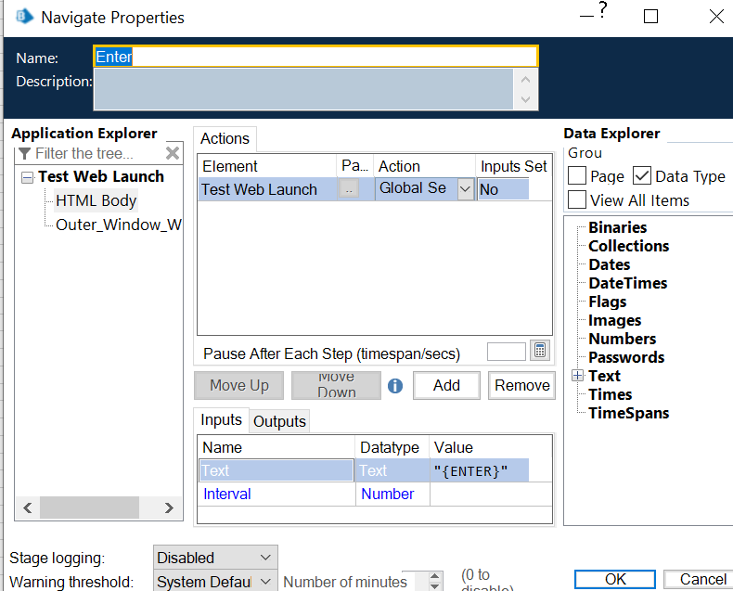Expand the Text node in Data Explorer
This screenshot has height=591, width=733.
(577, 376)
